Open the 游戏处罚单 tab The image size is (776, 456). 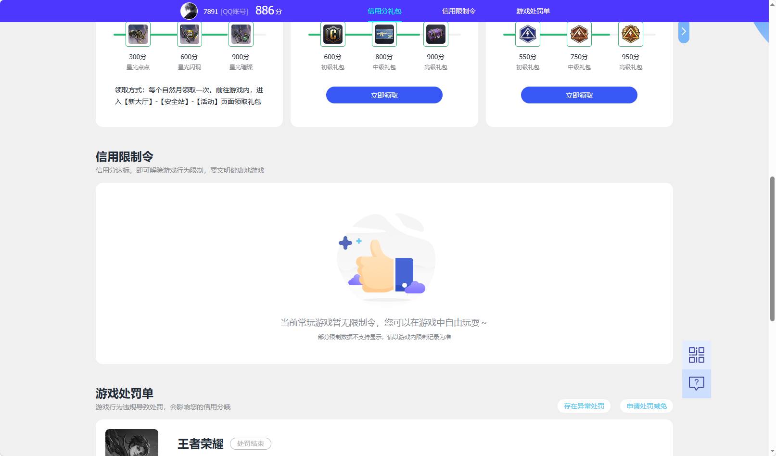click(x=533, y=11)
